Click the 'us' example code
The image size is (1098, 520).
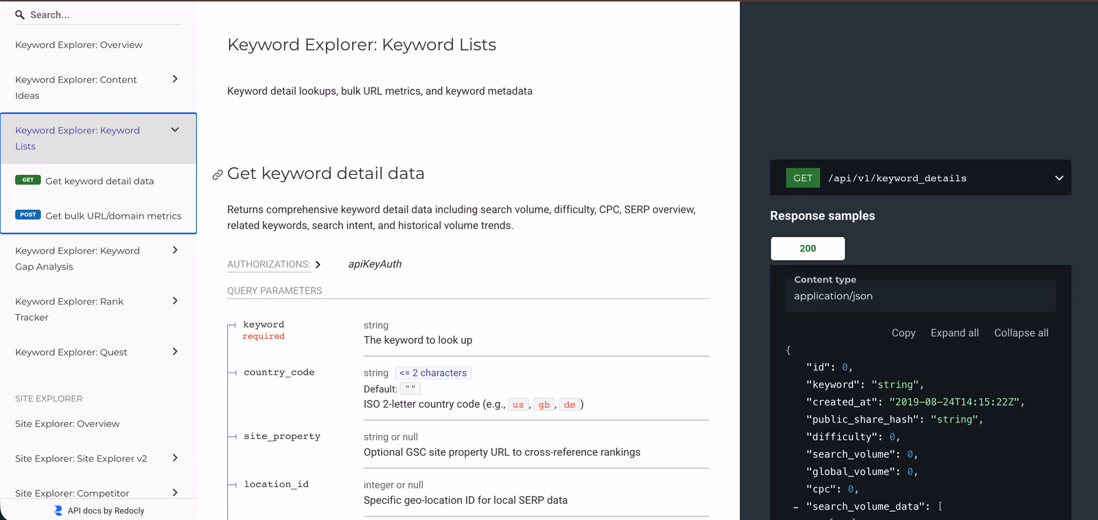coord(518,405)
